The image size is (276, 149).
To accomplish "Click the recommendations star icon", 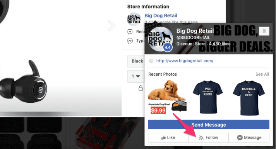I will [130, 32].
